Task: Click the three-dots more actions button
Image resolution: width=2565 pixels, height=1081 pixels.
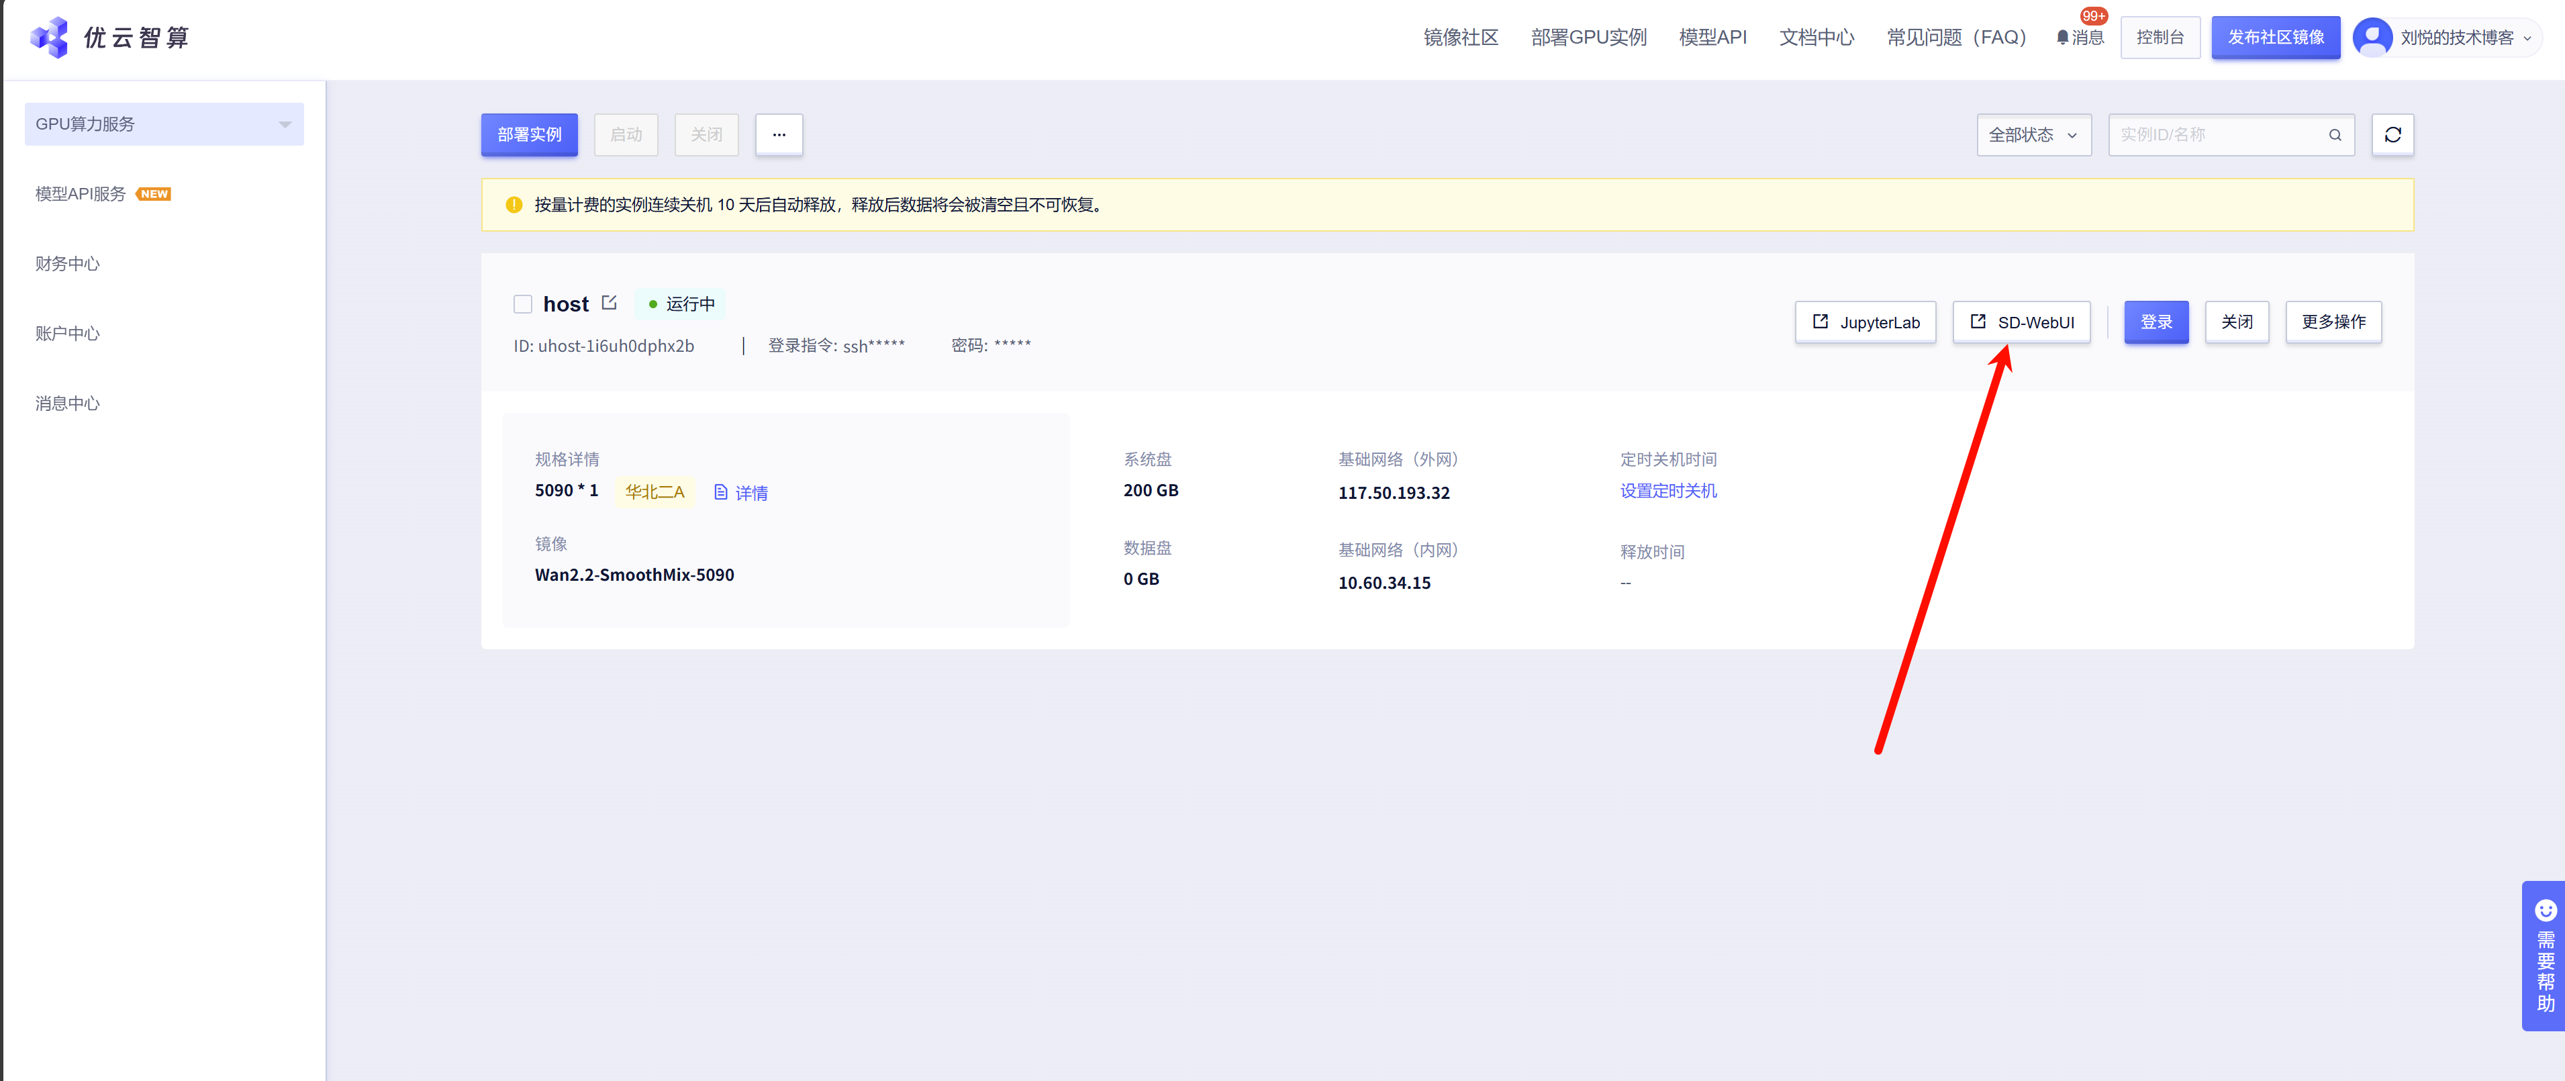Action: (x=779, y=134)
